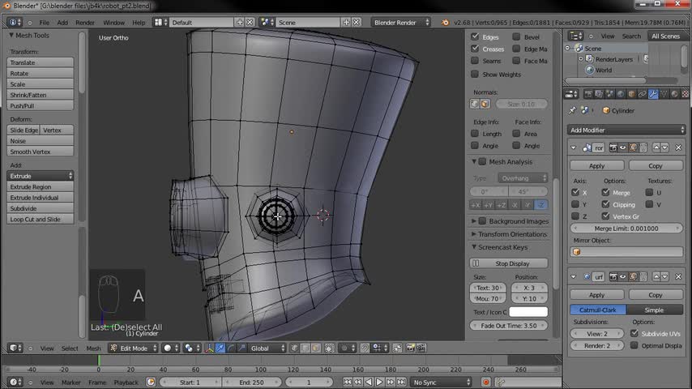Turn on Show Weights checkbox
This screenshot has height=389, width=692.
[x=476, y=74]
